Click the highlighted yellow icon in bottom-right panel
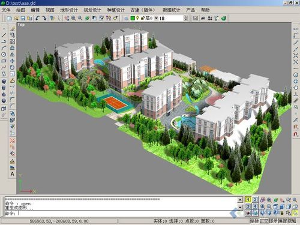300x225 pixels. click(295, 213)
